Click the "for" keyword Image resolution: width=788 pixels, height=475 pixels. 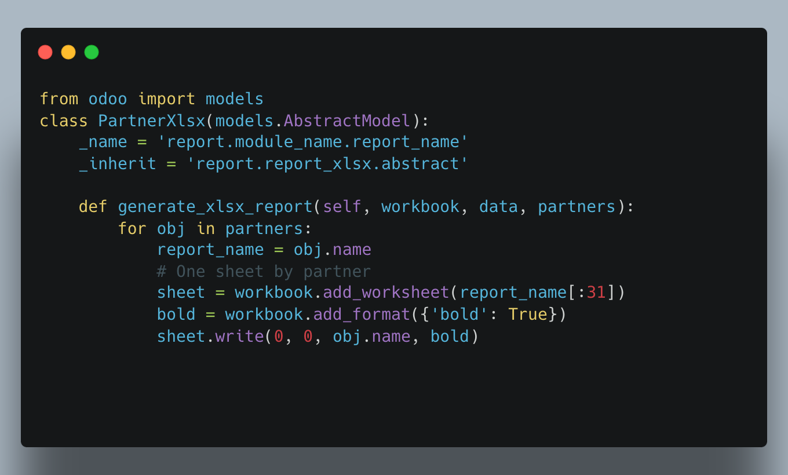(x=132, y=228)
